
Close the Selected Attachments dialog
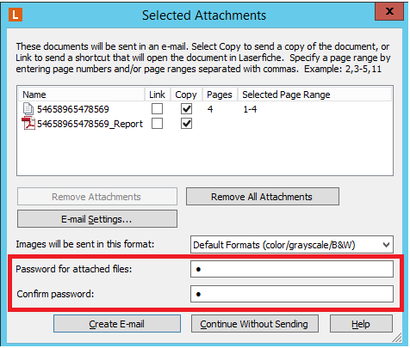[x=389, y=11]
